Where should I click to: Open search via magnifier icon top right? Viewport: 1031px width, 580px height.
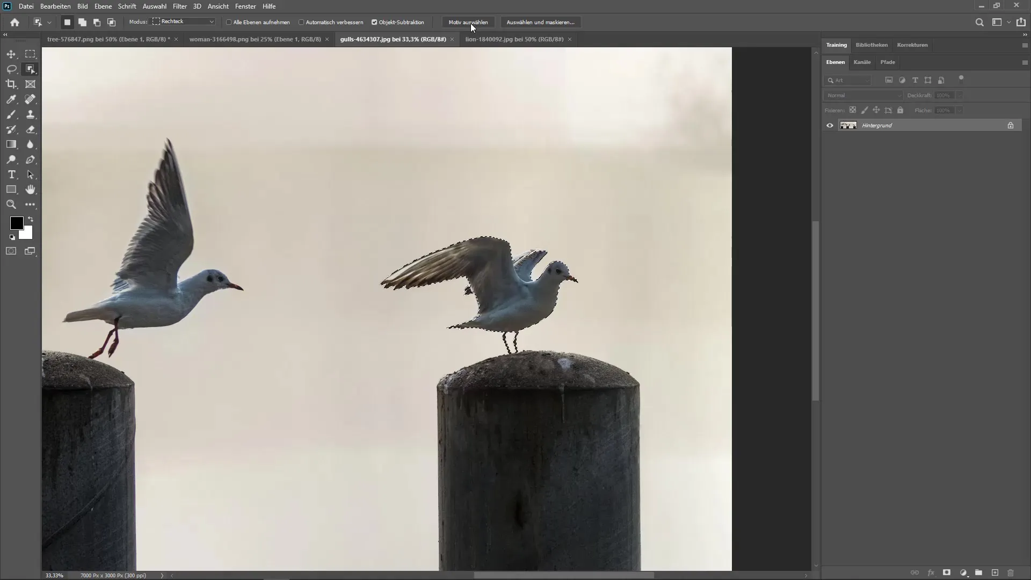click(x=979, y=22)
